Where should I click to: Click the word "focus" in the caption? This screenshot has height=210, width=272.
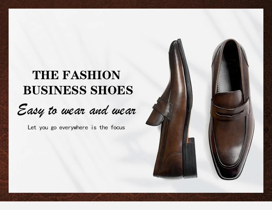pyautogui.click(x=118, y=128)
